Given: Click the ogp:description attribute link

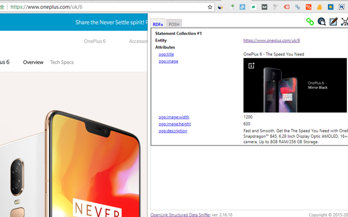Looking at the screenshot, I should click(173, 131).
